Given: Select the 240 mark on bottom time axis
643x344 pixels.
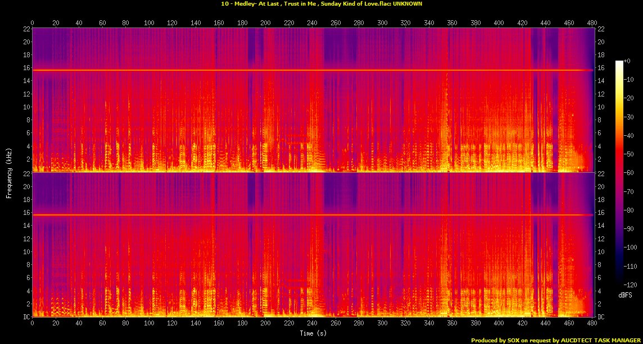Looking at the screenshot, I should [313, 324].
